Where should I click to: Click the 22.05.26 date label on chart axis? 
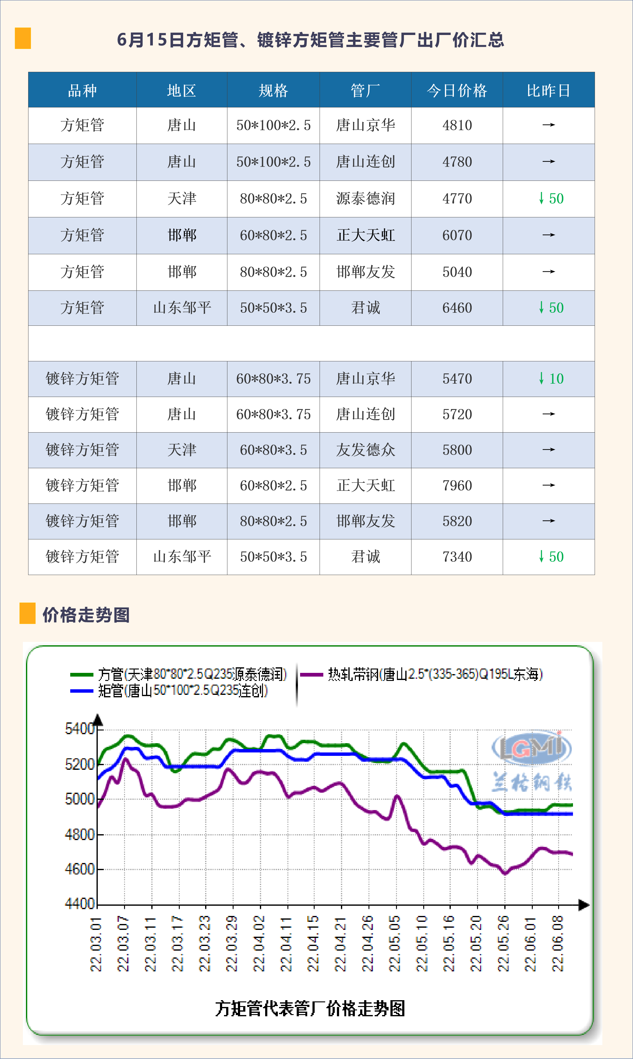504,943
